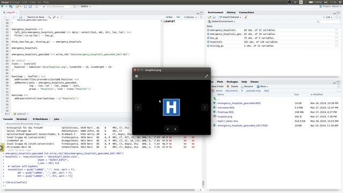343x193 pixels.
Task: Click the save workspace icon in Environment
Action: tap(214, 17)
